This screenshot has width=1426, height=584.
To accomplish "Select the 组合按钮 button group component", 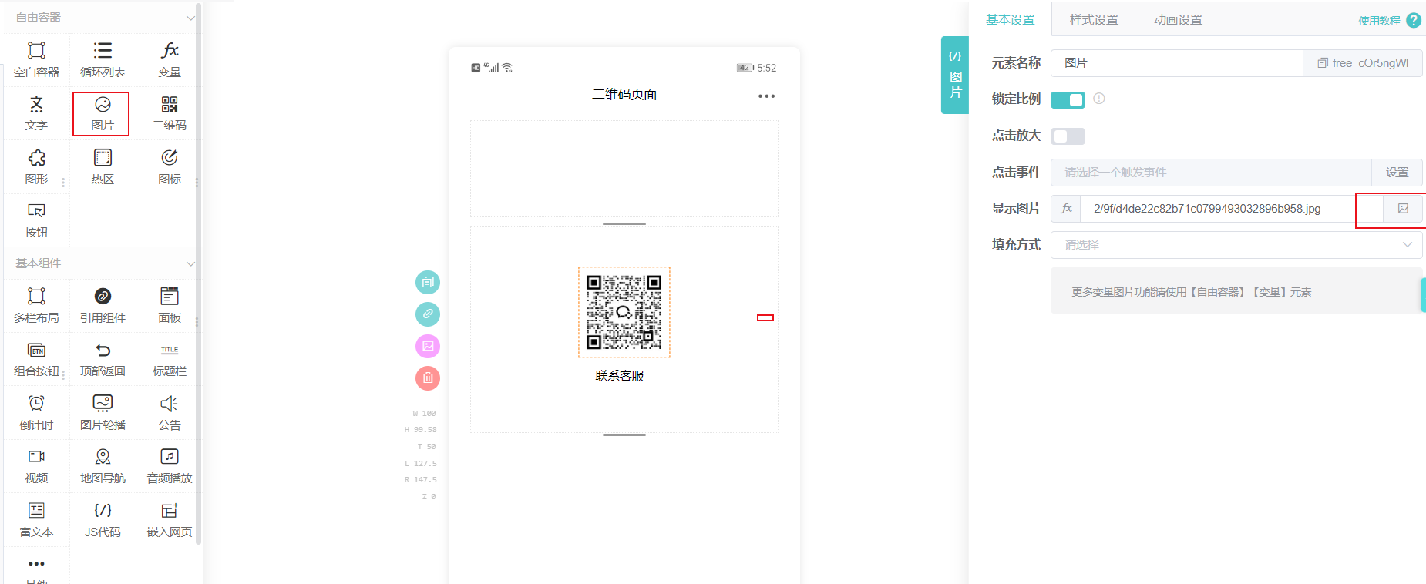I will (x=36, y=359).
